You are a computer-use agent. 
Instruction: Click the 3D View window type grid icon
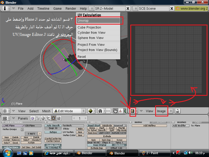coord(5,111)
